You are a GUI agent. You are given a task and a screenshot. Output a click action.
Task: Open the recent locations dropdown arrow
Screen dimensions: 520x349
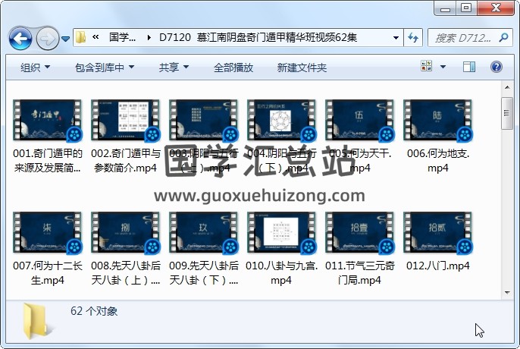click(66, 38)
